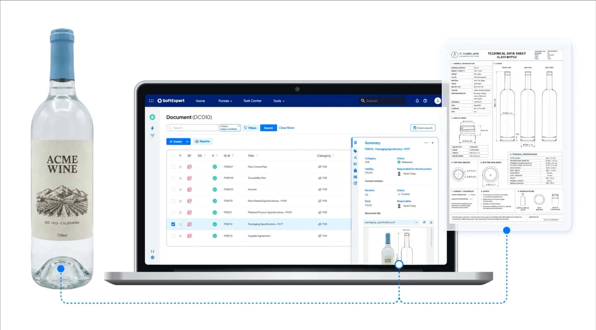Expand the Create button dropdown arrow
The width and height of the screenshot is (596, 330).
187,141
